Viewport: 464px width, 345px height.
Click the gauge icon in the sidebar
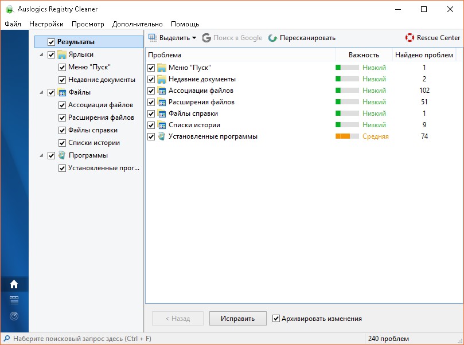(14, 316)
